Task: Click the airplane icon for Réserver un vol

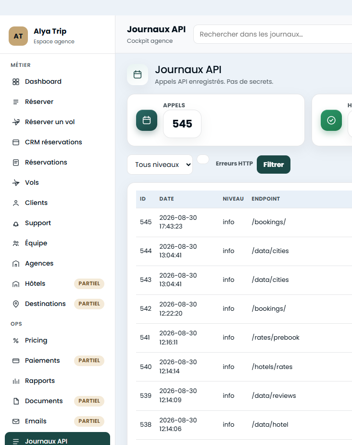Action: [16, 122]
